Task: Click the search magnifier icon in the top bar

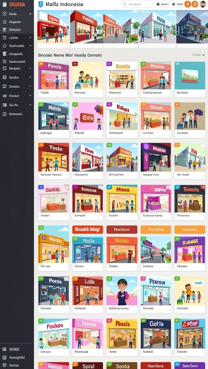Action: pyautogui.click(x=125, y=4)
